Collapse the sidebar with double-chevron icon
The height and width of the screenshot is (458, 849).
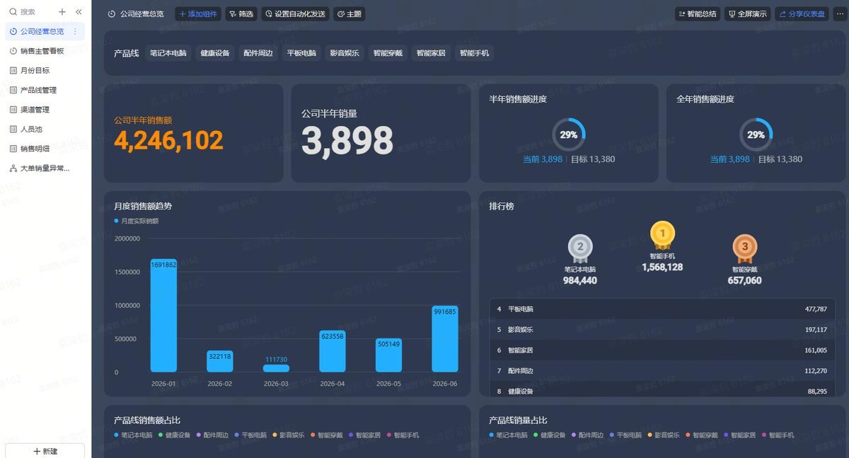79,12
